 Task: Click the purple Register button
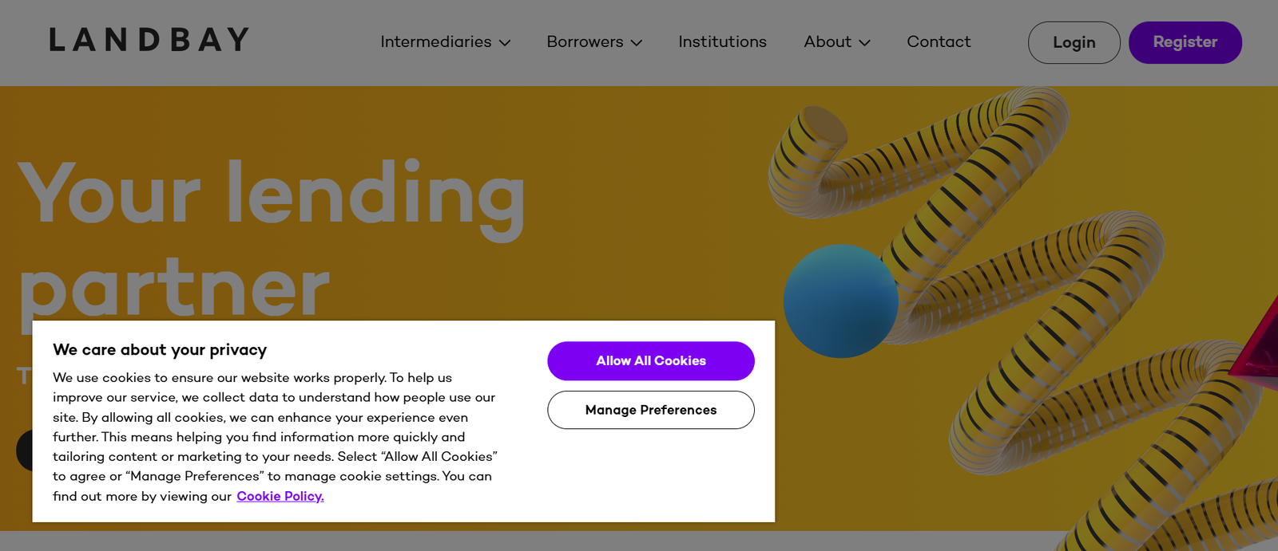tap(1185, 42)
